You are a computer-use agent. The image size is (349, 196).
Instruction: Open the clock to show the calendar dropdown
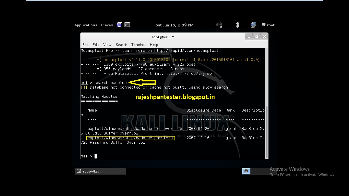pyautogui.click(x=175, y=25)
